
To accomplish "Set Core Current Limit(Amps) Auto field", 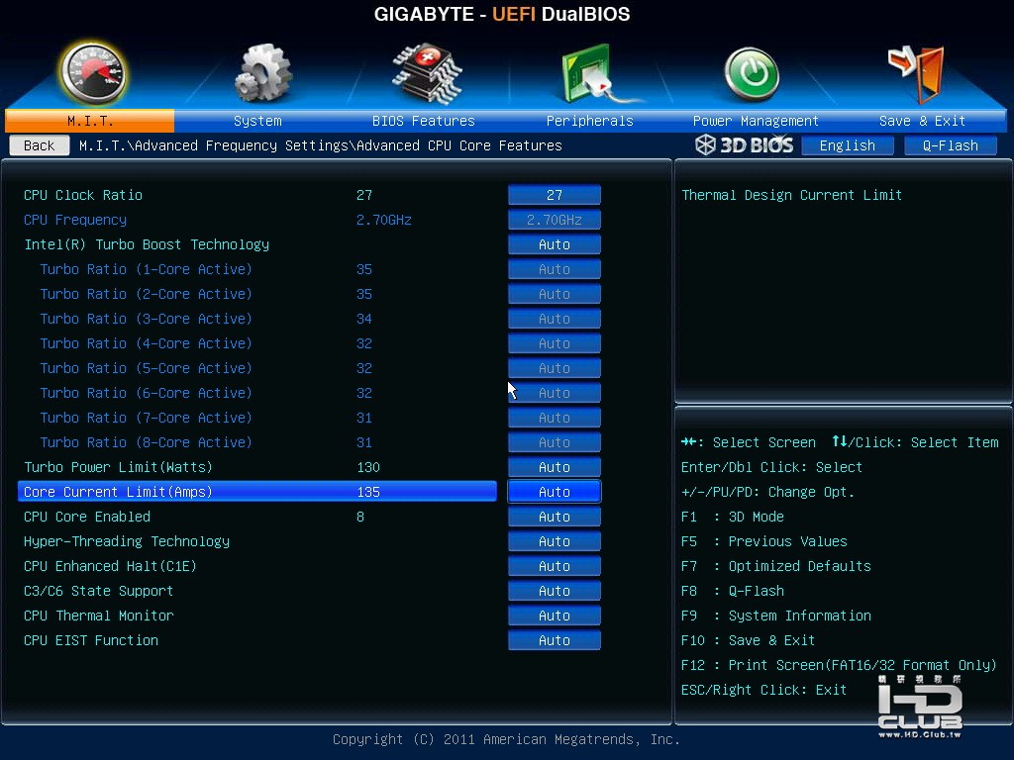I will [x=555, y=492].
